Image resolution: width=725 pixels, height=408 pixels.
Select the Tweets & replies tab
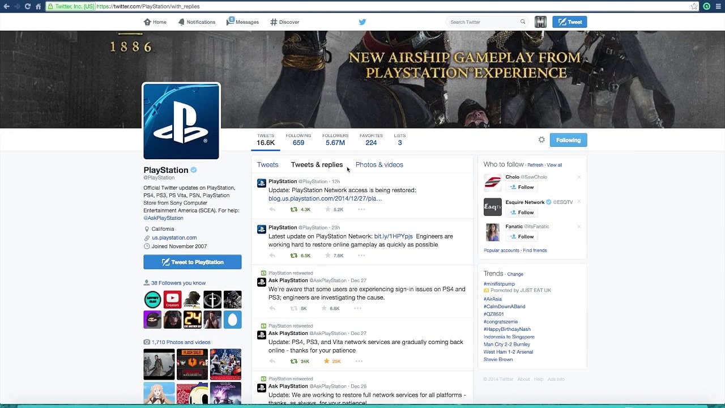click(x=317, y=165)
